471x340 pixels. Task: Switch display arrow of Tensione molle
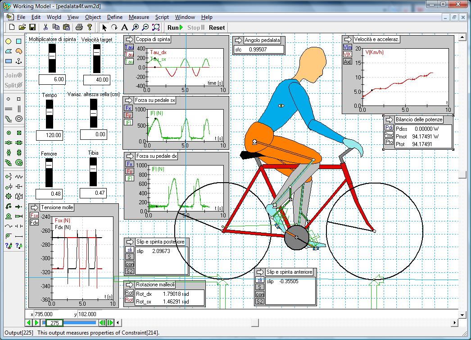tap(34, 207)
